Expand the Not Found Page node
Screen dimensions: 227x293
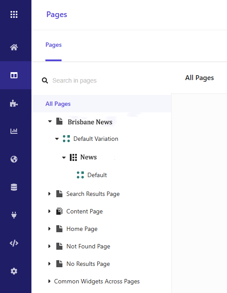(49, 246)
